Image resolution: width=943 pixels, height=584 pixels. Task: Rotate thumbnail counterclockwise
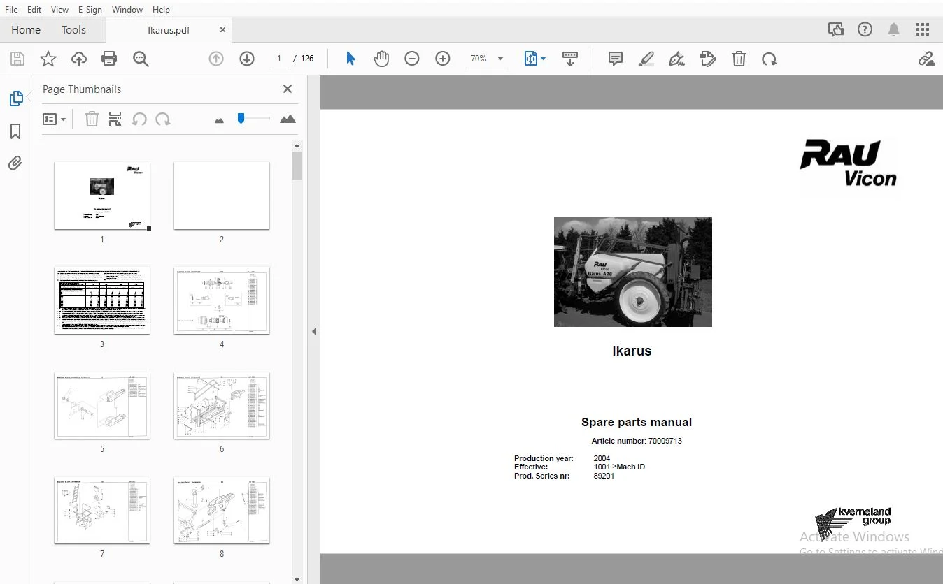(x=139, y=119)
